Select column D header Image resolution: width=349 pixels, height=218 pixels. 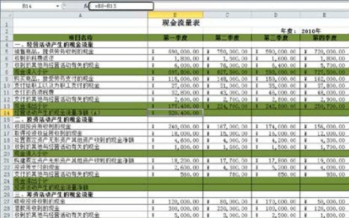click(276, 15)
